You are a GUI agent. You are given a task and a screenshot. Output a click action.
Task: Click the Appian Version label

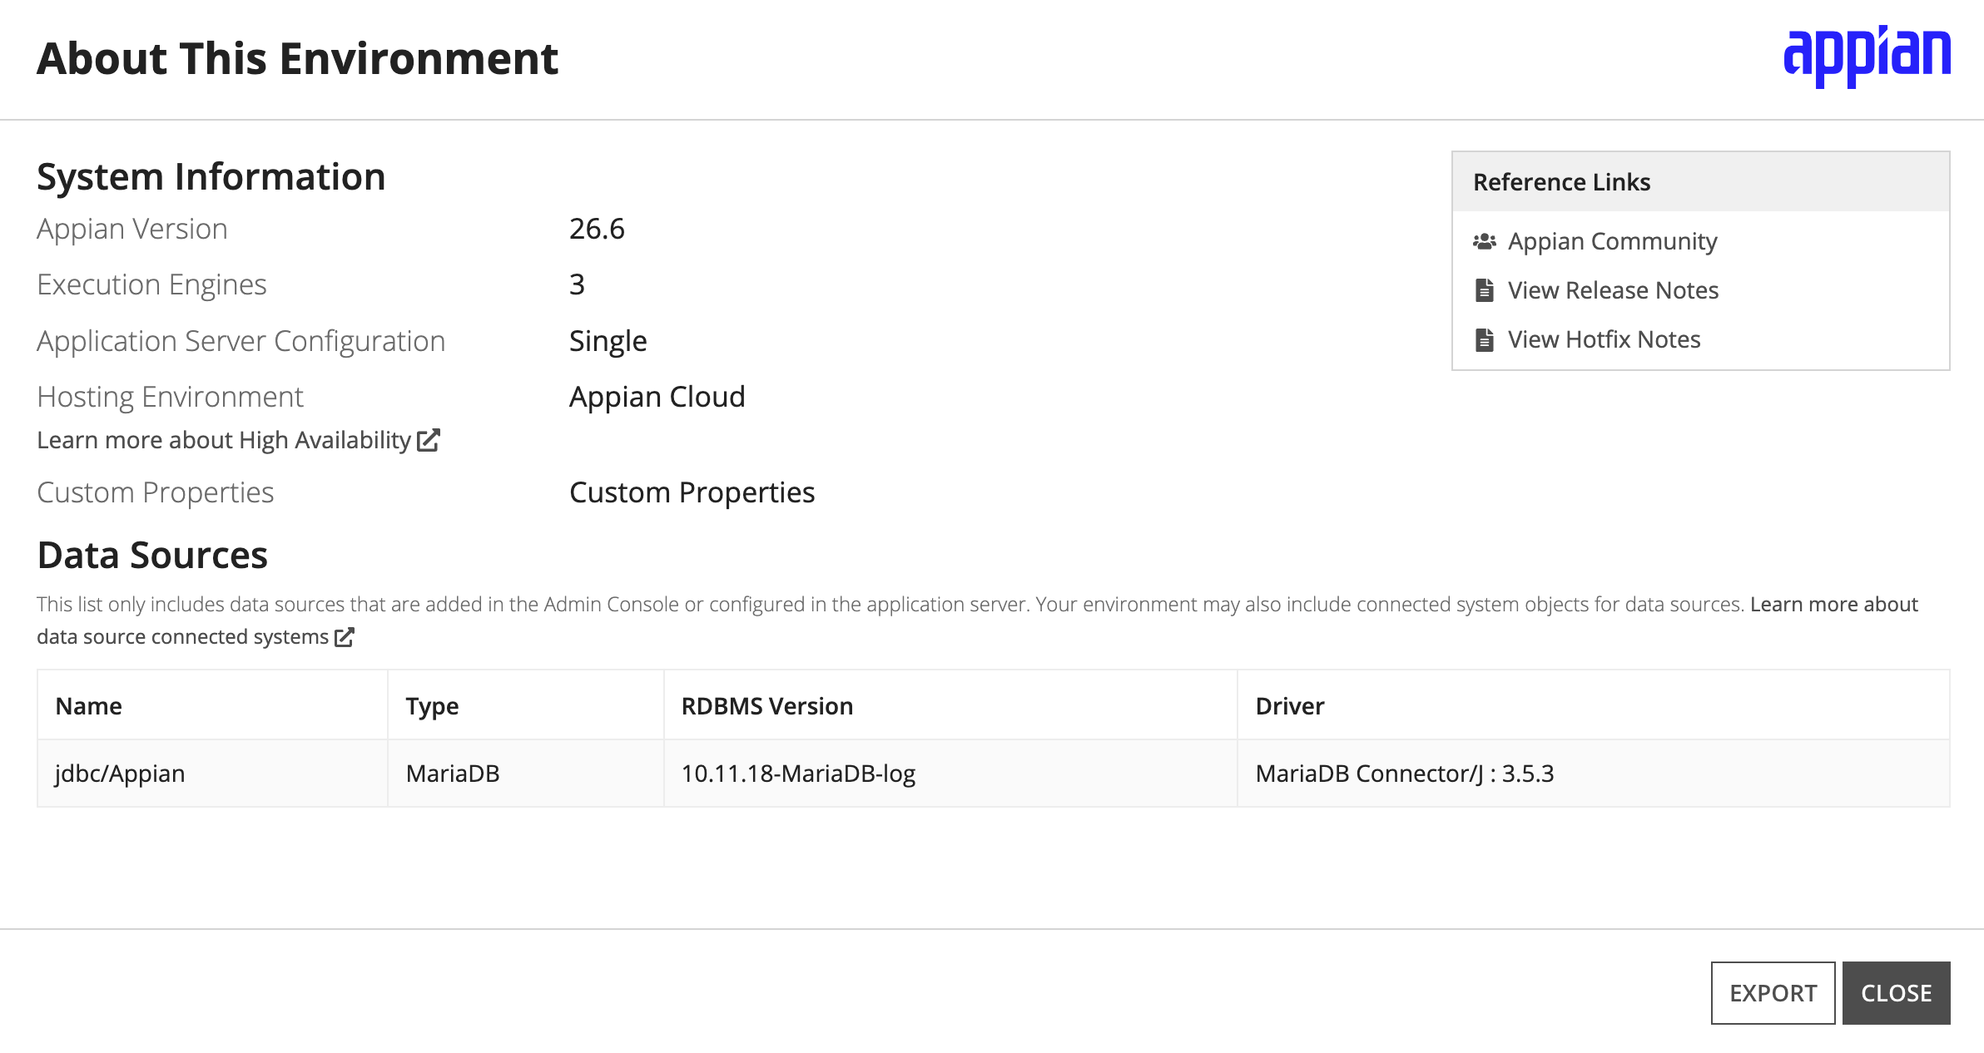click(x=132, y=229)
